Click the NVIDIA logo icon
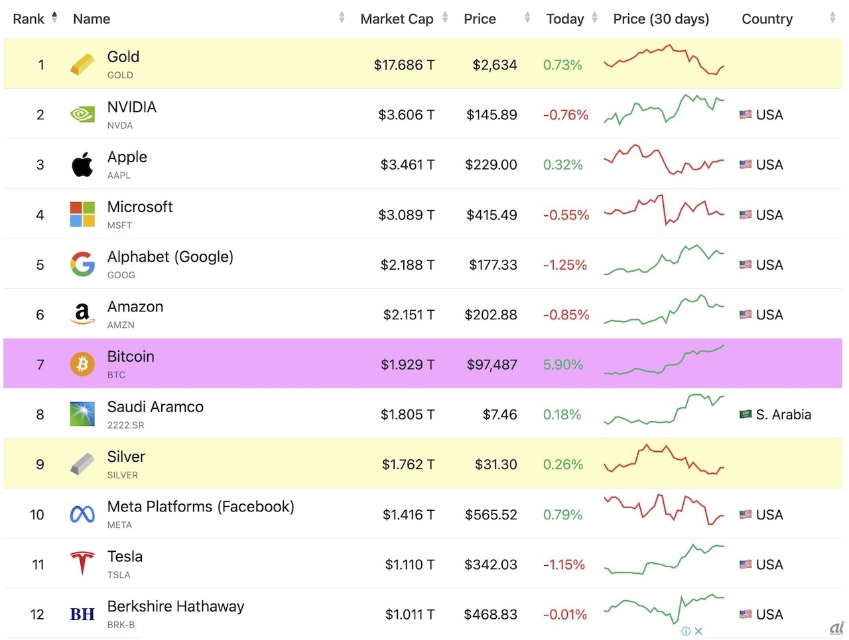 click(x=82, y=115)
